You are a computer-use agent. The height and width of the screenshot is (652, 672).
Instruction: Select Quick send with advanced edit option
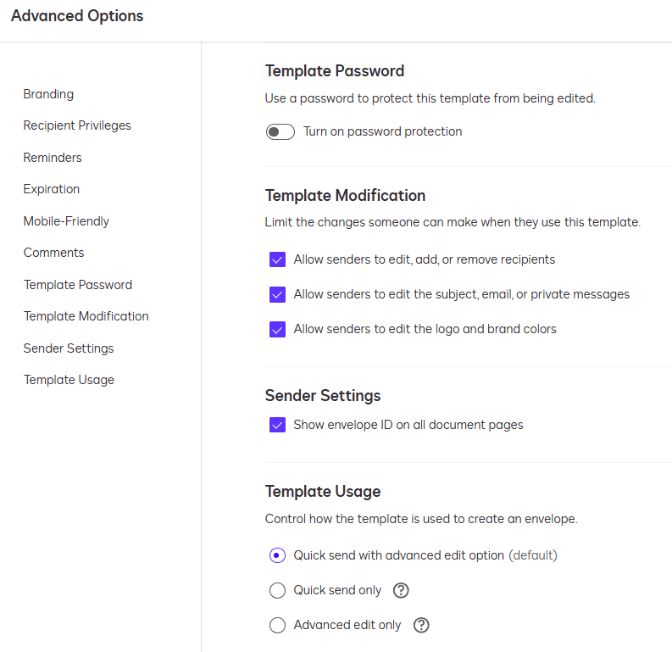[x=277, y=556]
